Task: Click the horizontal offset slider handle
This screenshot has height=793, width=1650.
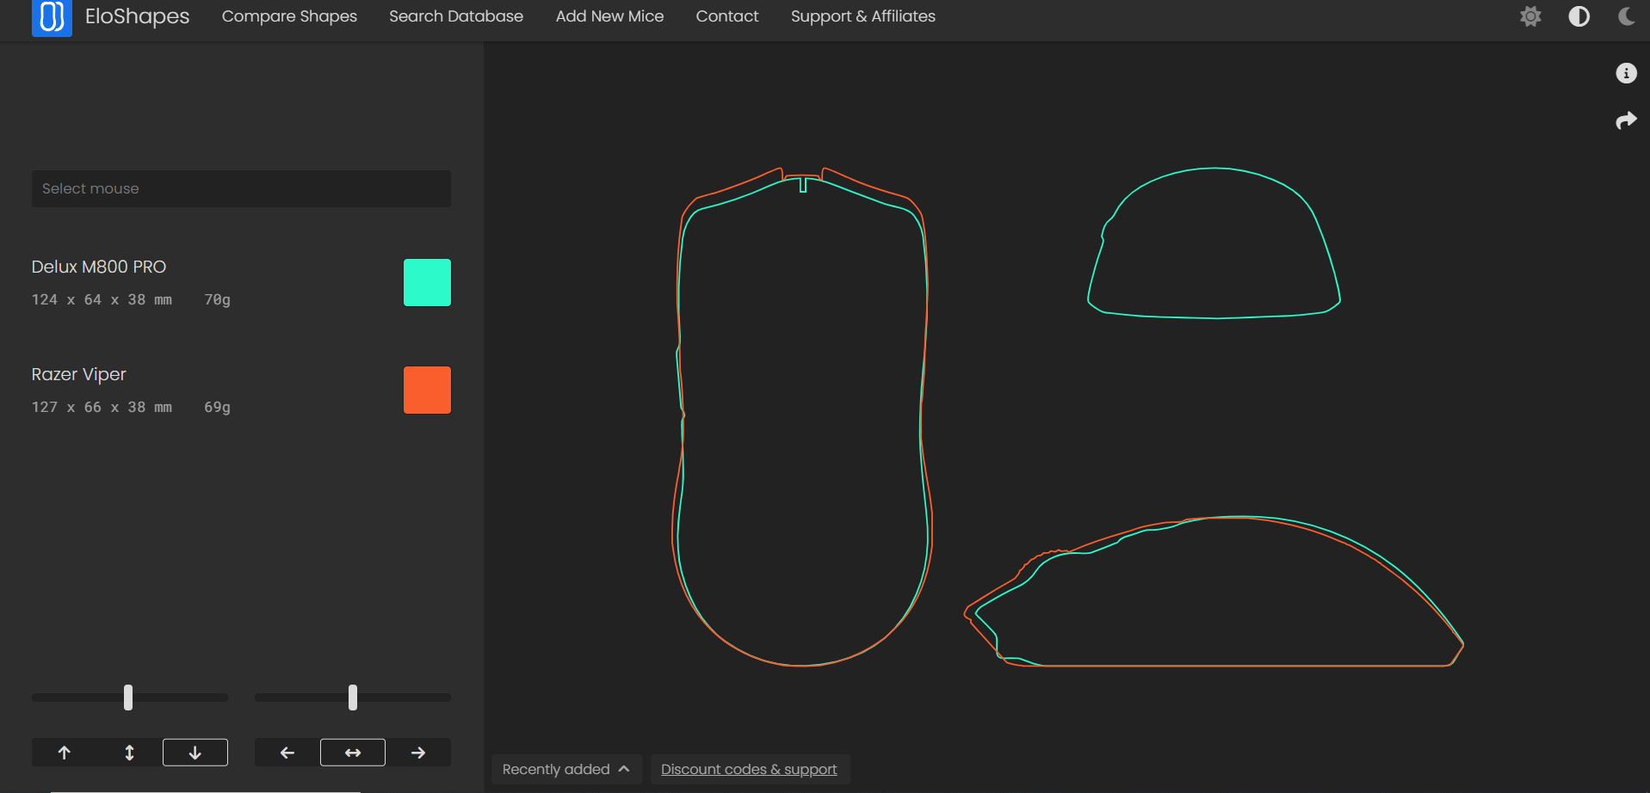Action: [353, 698]
